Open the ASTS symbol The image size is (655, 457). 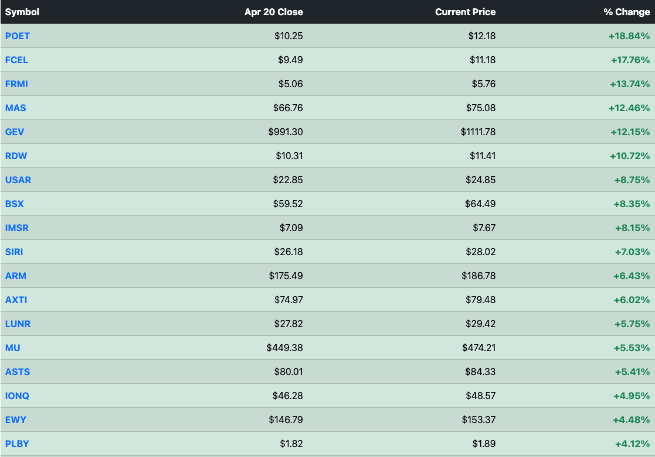click(x=18, y=372)
